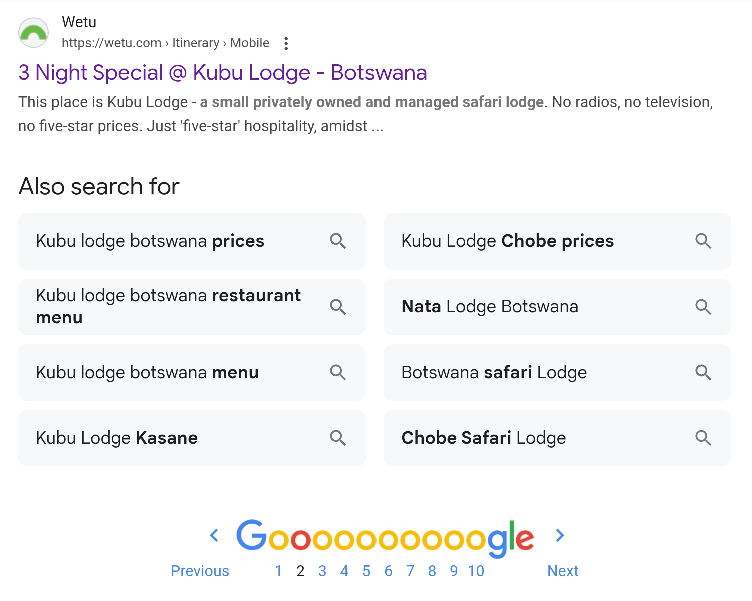The width and height of the screenshot is (752, 601).
Task: Search suggestion 'Nata Lodge Botswana'
Action: [x=490, y=307]
